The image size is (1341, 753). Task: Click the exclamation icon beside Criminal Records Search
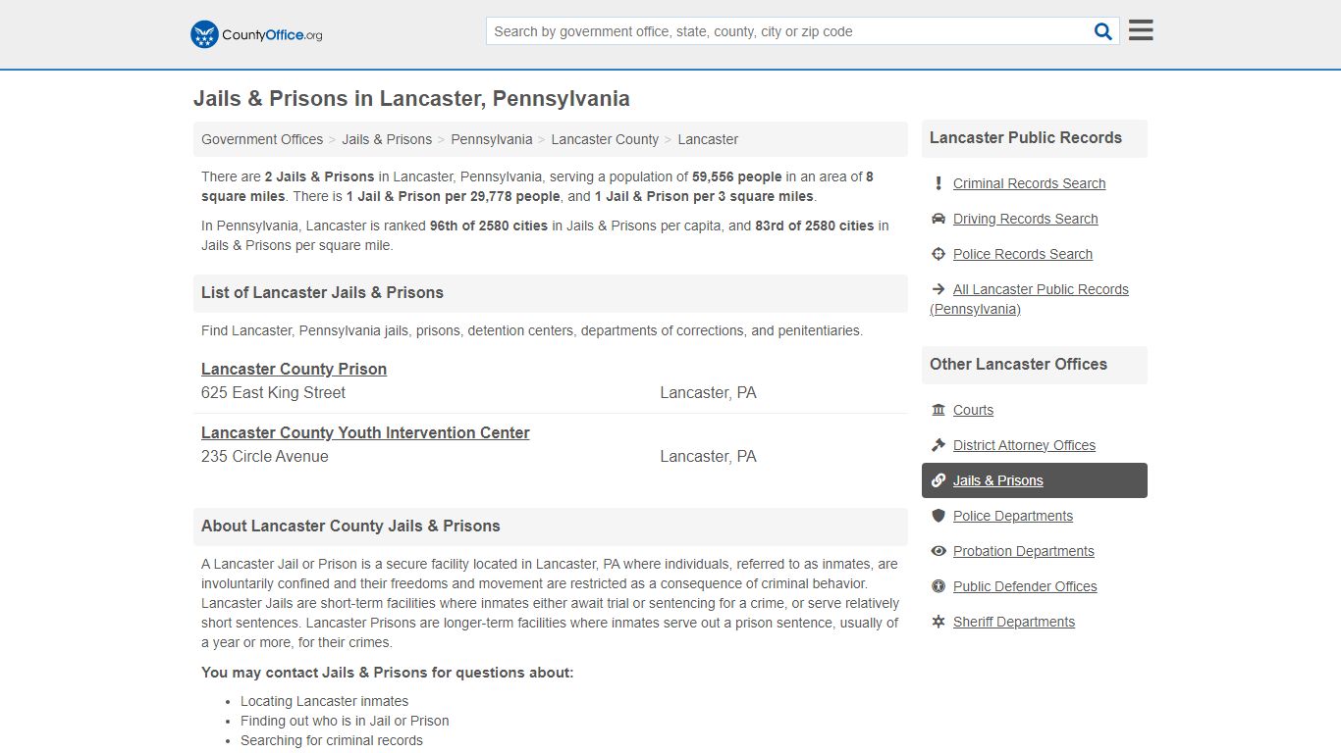click(939, 183)
